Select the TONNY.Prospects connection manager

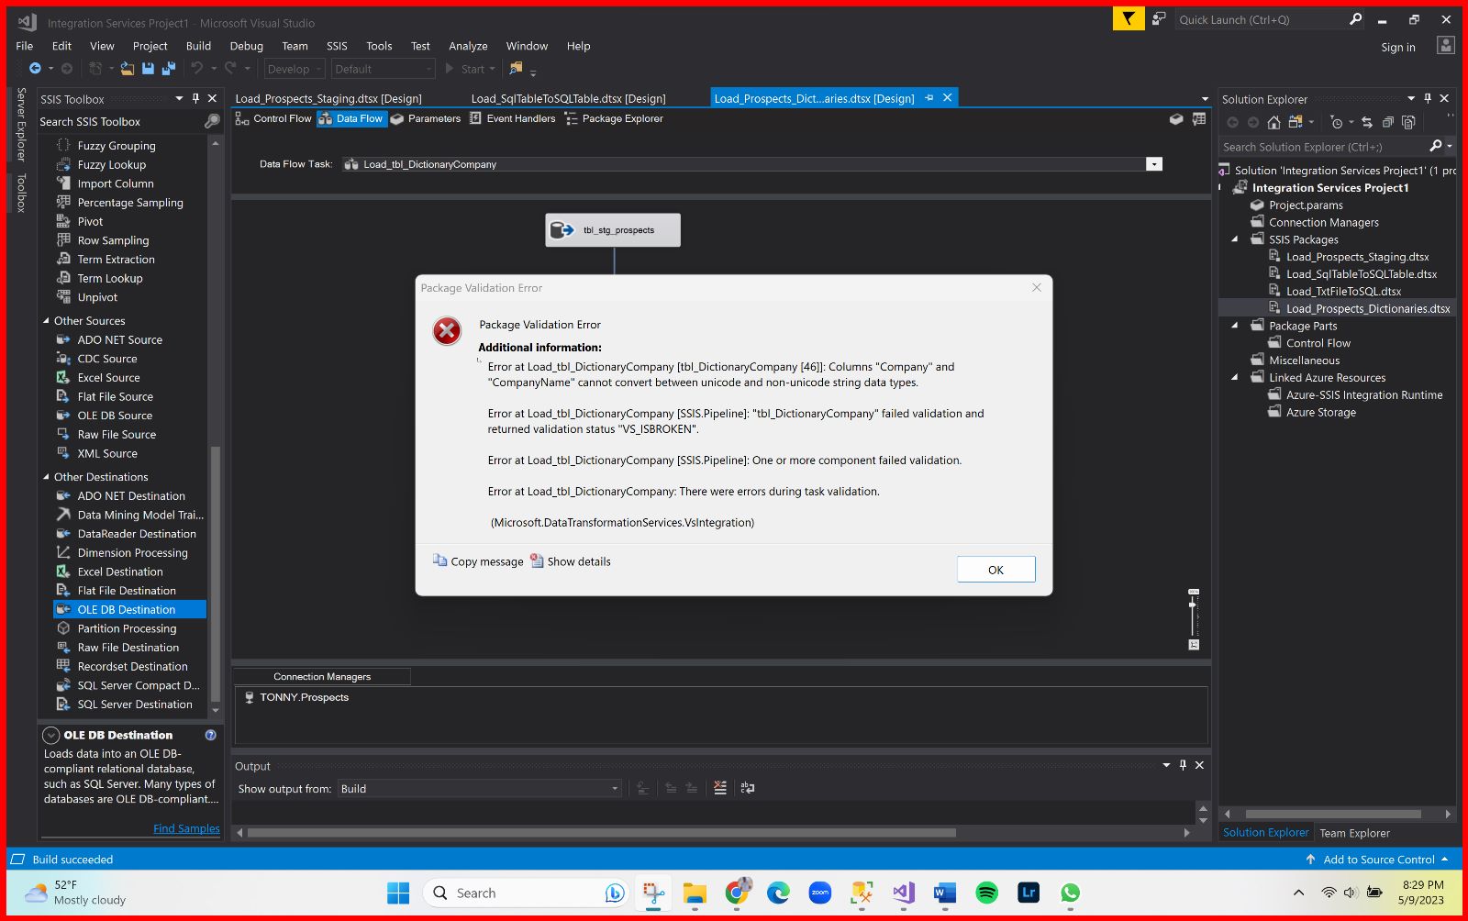(295, 698)
